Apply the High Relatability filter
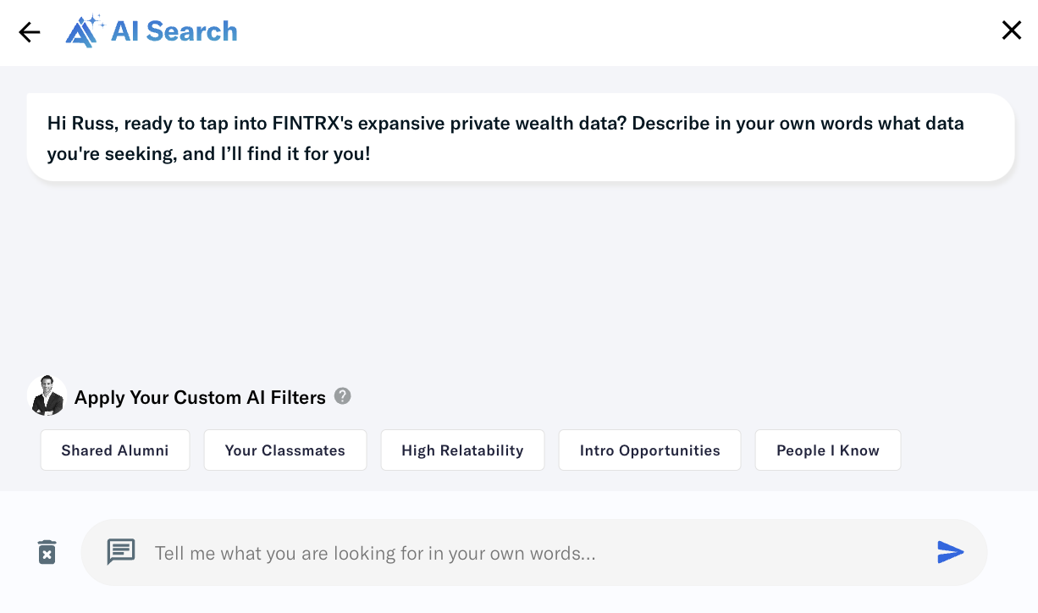 coord(462,450)
